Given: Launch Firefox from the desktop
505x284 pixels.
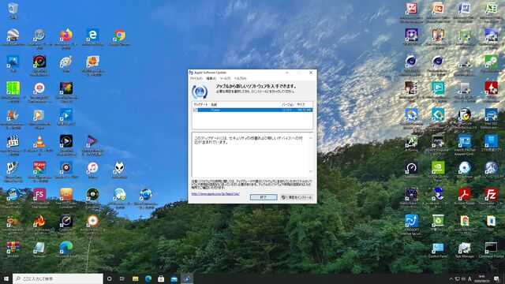Looking at the screenshot, I should pos(66,35).
